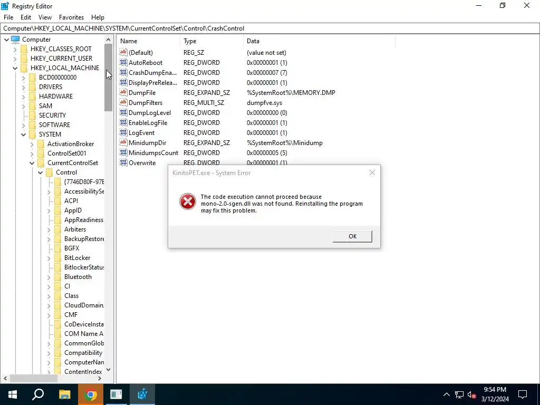The height and width of the screenshot is (405, 540).
Task: Click the dumpfve.sys data cell
Action: click(x=265, y=103)
